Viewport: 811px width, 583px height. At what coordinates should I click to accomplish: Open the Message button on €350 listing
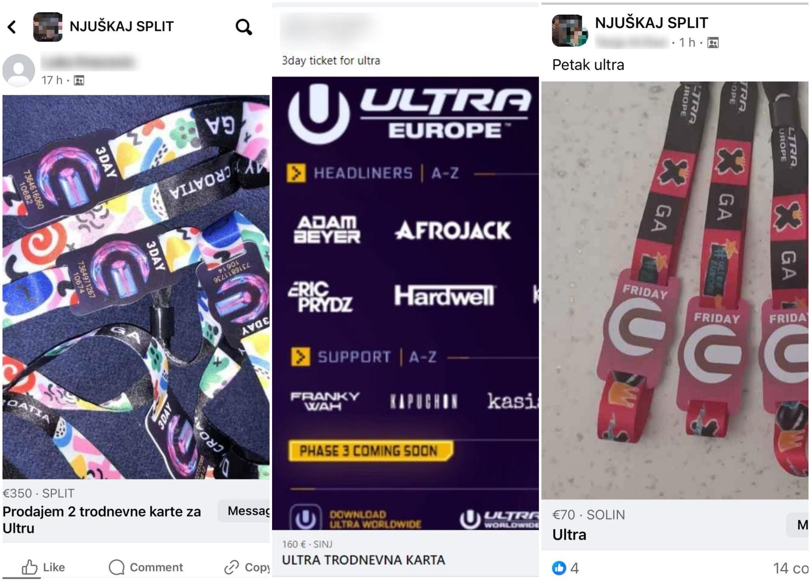(x=244, y=511)
